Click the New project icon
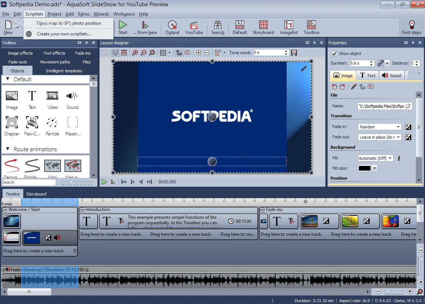The image size is (425, 304). pos(8,27)
